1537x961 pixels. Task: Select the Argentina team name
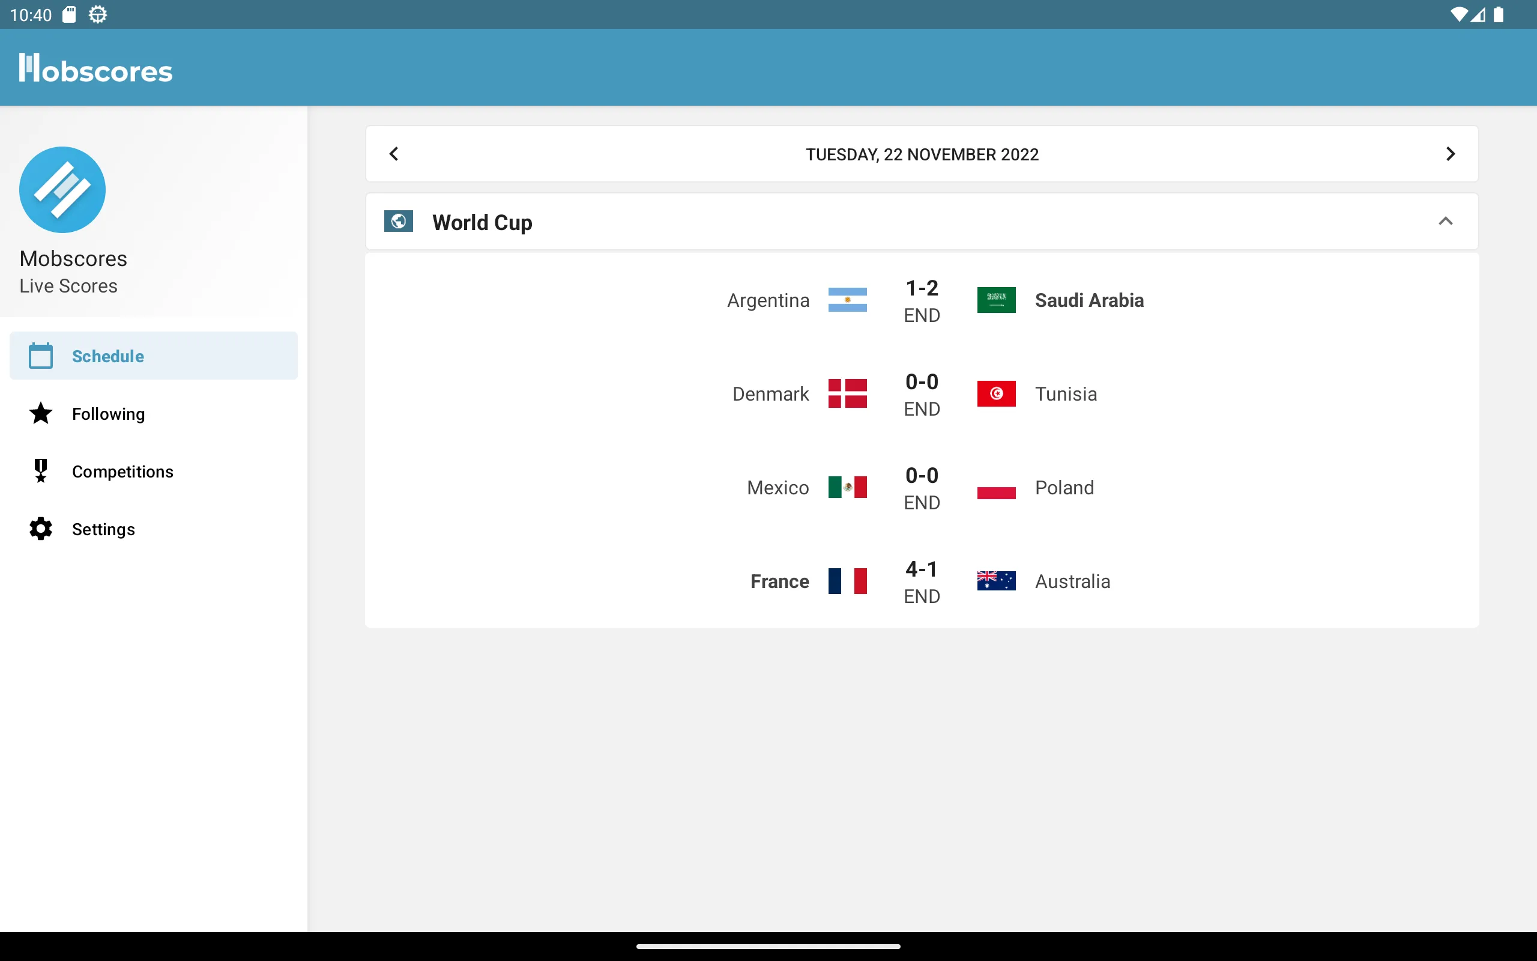768,301
